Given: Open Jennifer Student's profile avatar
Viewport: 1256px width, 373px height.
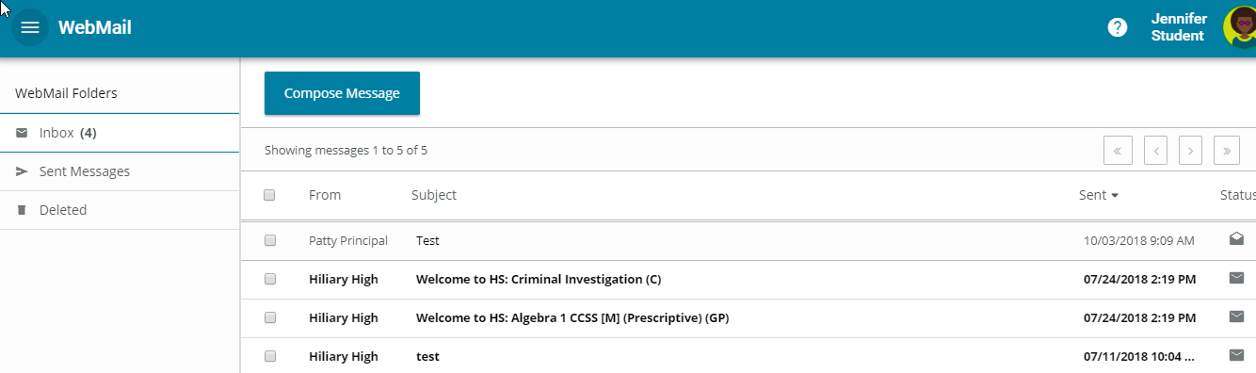Looking at the screenshot, I should tap(1239, 27).
